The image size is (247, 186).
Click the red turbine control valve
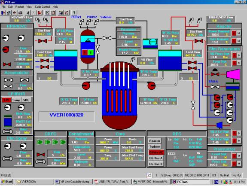pyautogui.click(x=215, y=74)
